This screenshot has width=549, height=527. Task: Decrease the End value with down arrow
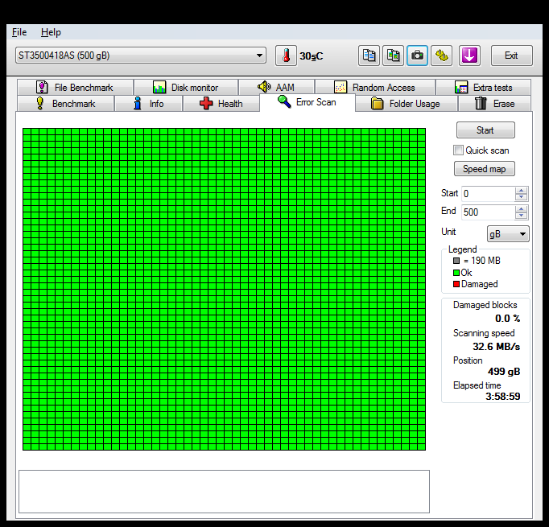pos(522,216)
